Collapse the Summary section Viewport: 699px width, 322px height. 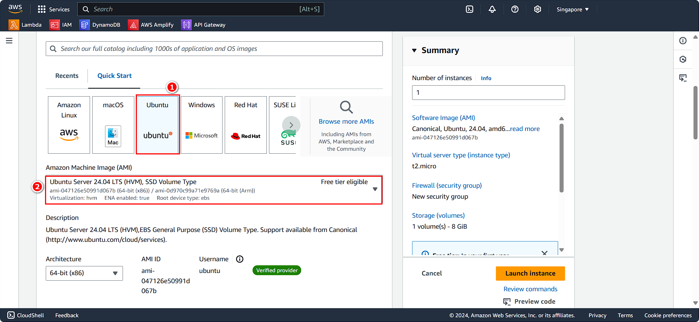[414, 50]
